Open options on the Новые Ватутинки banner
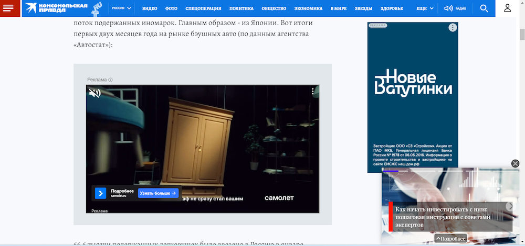Image resolution: width=525 pixels, height=246 pixels. 453,28
